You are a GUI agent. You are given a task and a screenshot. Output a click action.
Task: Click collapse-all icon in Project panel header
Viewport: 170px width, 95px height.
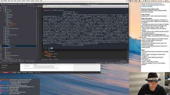click(31, 6)
